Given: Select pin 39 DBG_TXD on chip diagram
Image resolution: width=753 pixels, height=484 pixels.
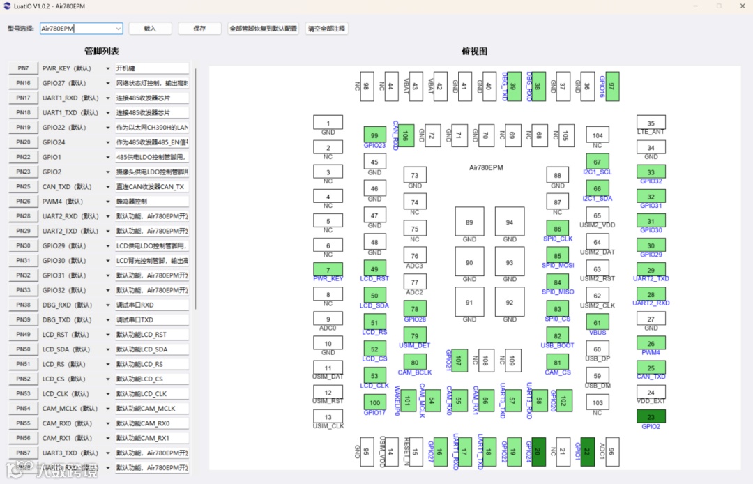Looking at the screenshot, I should [515, 86].
